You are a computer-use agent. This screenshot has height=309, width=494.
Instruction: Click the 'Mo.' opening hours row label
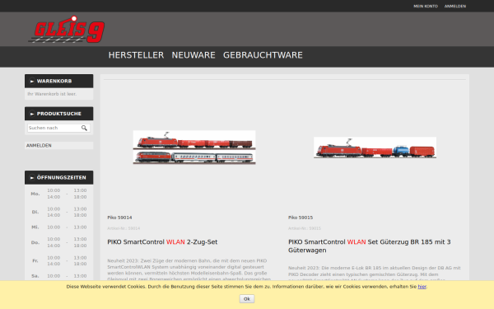[35, 194]
